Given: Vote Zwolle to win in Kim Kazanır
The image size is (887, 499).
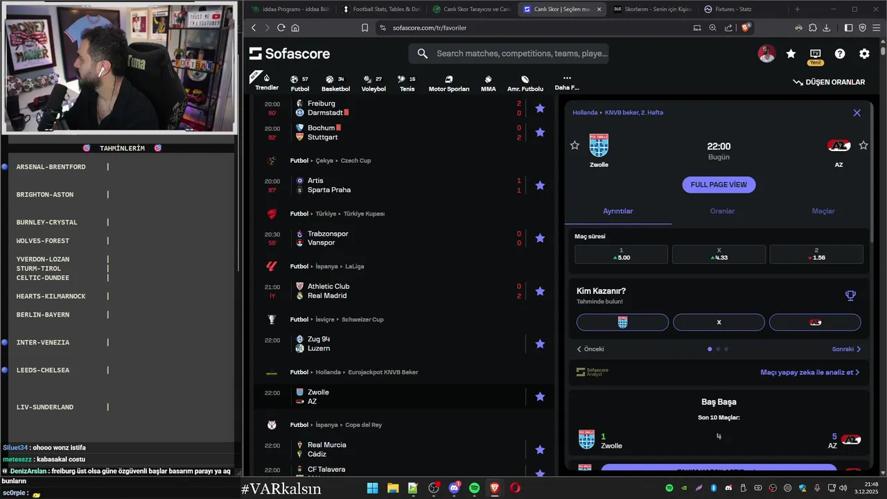Looking at the screenshot, I should [622, 322].
